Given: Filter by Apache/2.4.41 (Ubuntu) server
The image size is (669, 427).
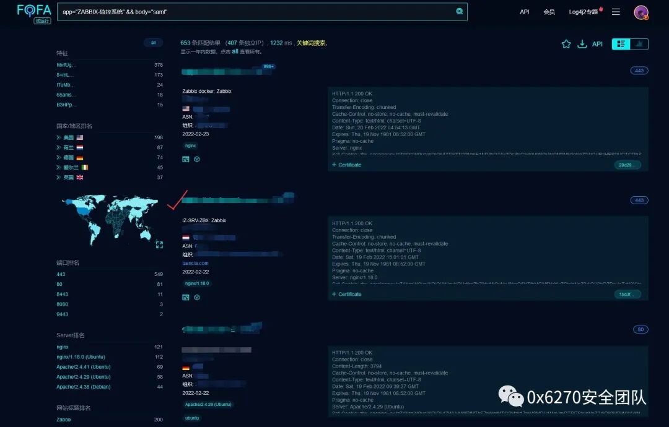Looking at the screenshot, I should tap(83, 367).
